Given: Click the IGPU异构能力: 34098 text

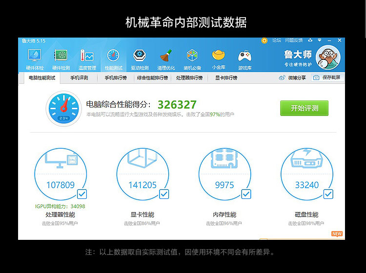Looking at the screenshot, I should pos(60,206).
